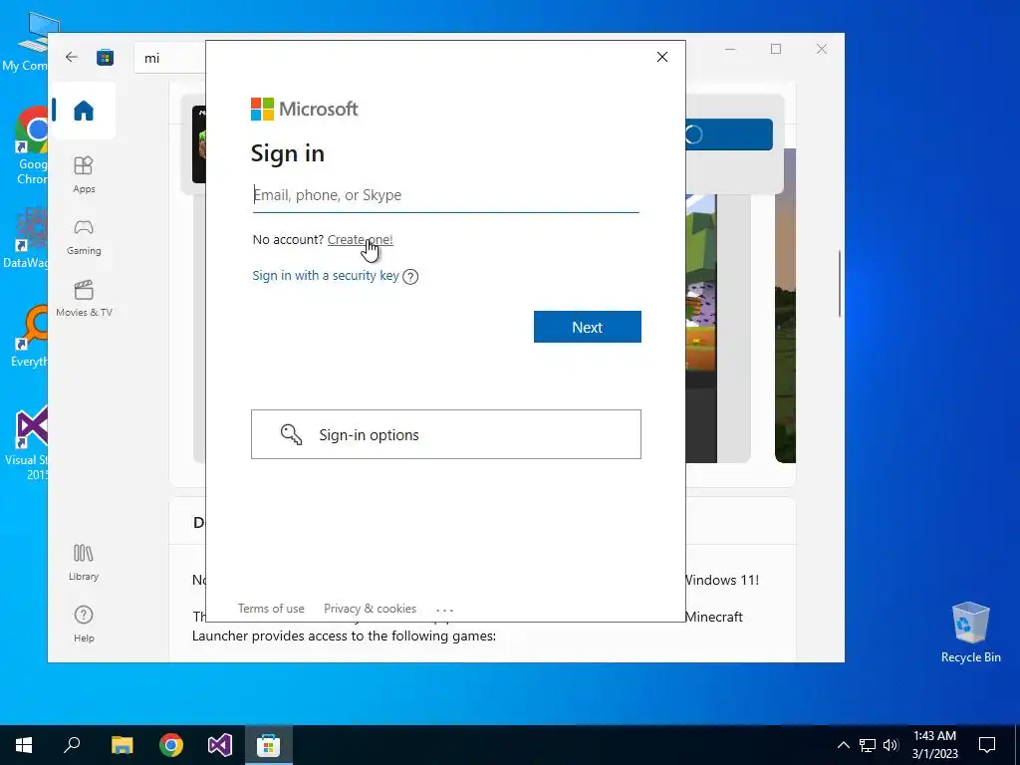Open Sign-in options
Viewport: 1020px width, 765px height.
[x=445, y=434]
